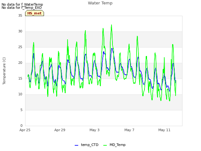Screen dimensions: 201x151
Task: Click the May 11 x-axis tick label
Action: (164, 130)
